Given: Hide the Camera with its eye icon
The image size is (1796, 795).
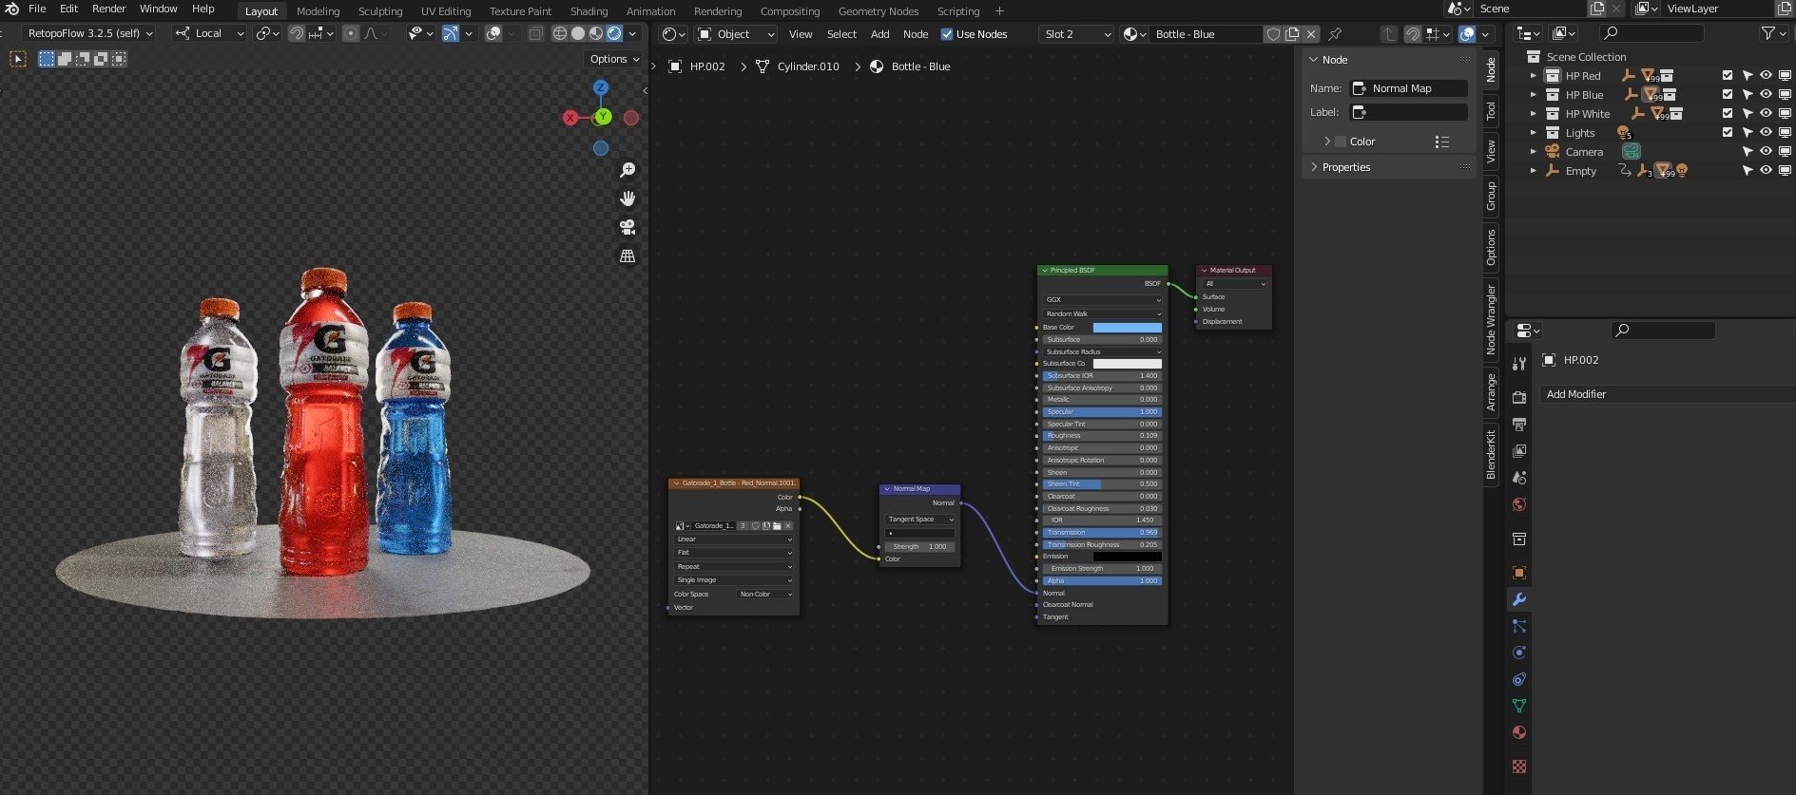Looking at the screenshot, I should [1766, 151].
